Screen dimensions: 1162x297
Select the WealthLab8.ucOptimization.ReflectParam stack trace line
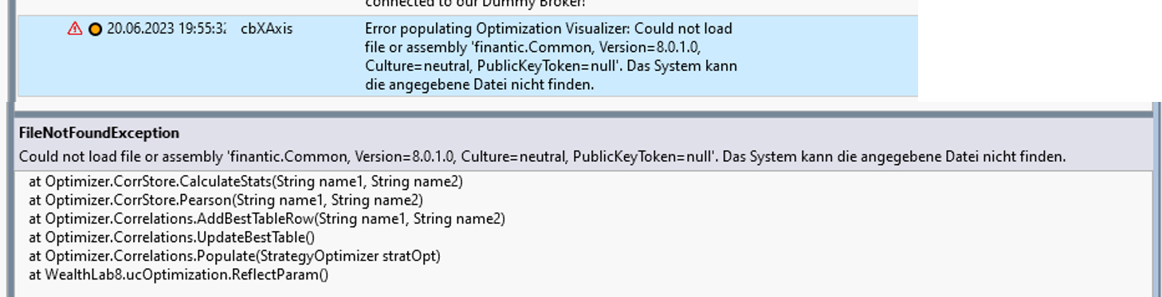(x=179, y=274)
